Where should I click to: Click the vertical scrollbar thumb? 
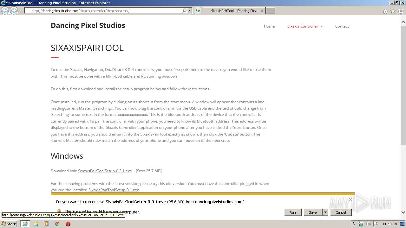403,85
